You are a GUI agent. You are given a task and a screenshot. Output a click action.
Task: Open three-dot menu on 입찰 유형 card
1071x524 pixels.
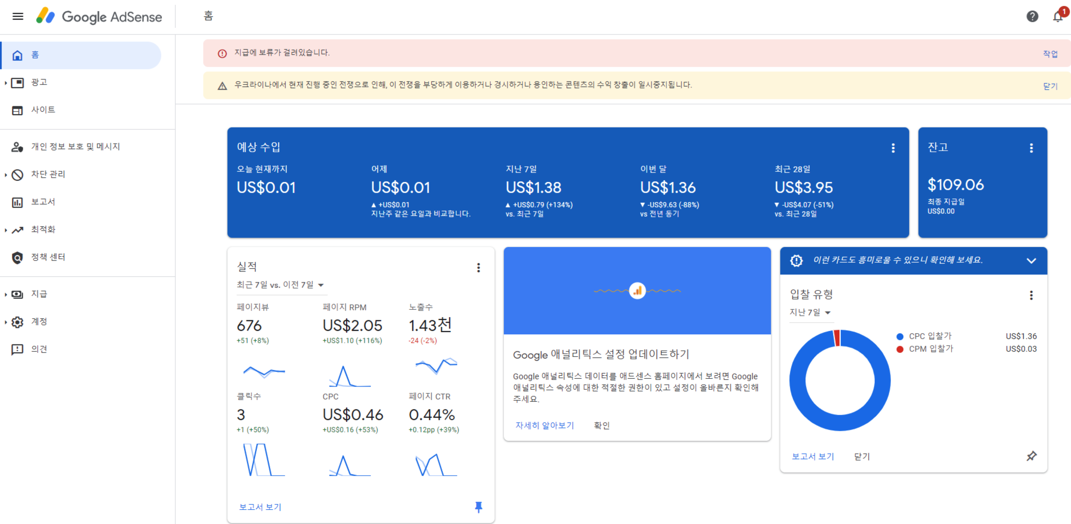click(1031, 295)
